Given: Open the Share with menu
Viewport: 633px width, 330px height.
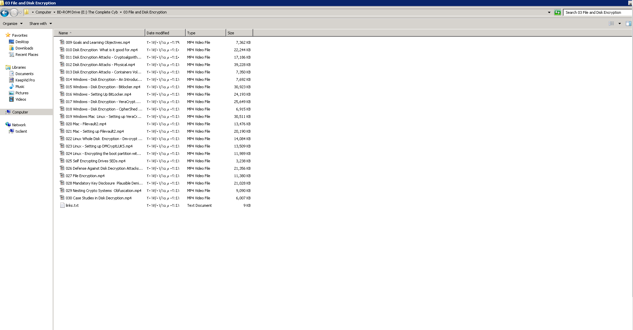Looking at the screenshot, I should (x=40, y=24).
